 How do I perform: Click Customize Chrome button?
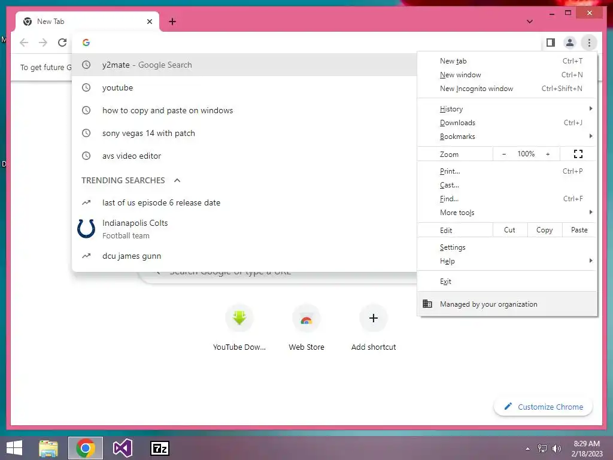pos(544,407)
